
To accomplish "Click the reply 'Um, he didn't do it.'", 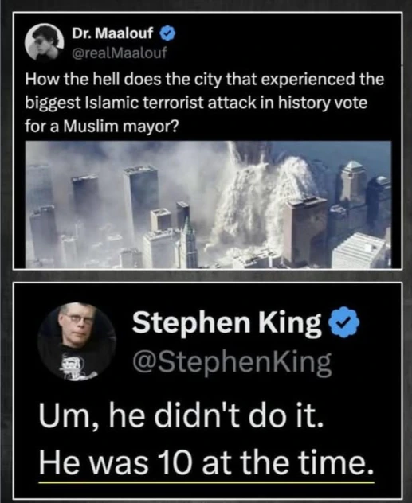I will (x=181, y=419).
